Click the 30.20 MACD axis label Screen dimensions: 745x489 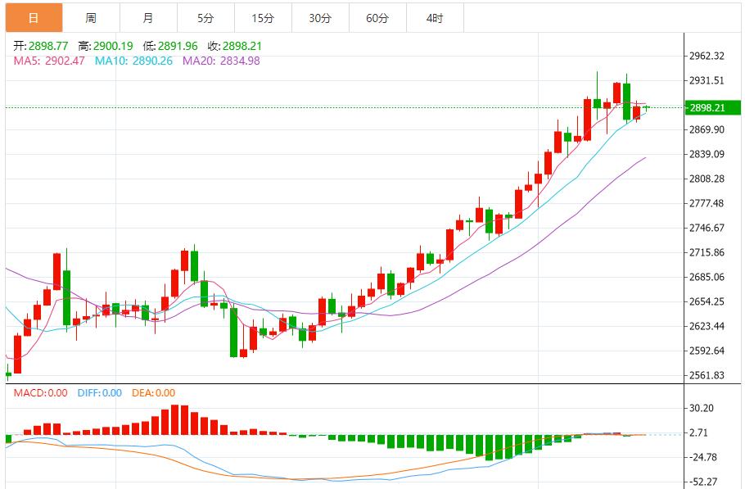point(703,408)
